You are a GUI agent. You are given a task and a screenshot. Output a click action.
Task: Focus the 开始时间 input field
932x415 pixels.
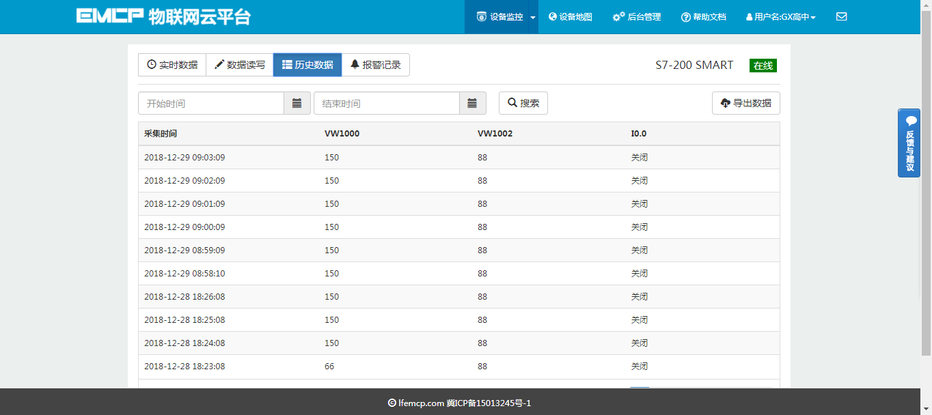[x=211, y=103]
